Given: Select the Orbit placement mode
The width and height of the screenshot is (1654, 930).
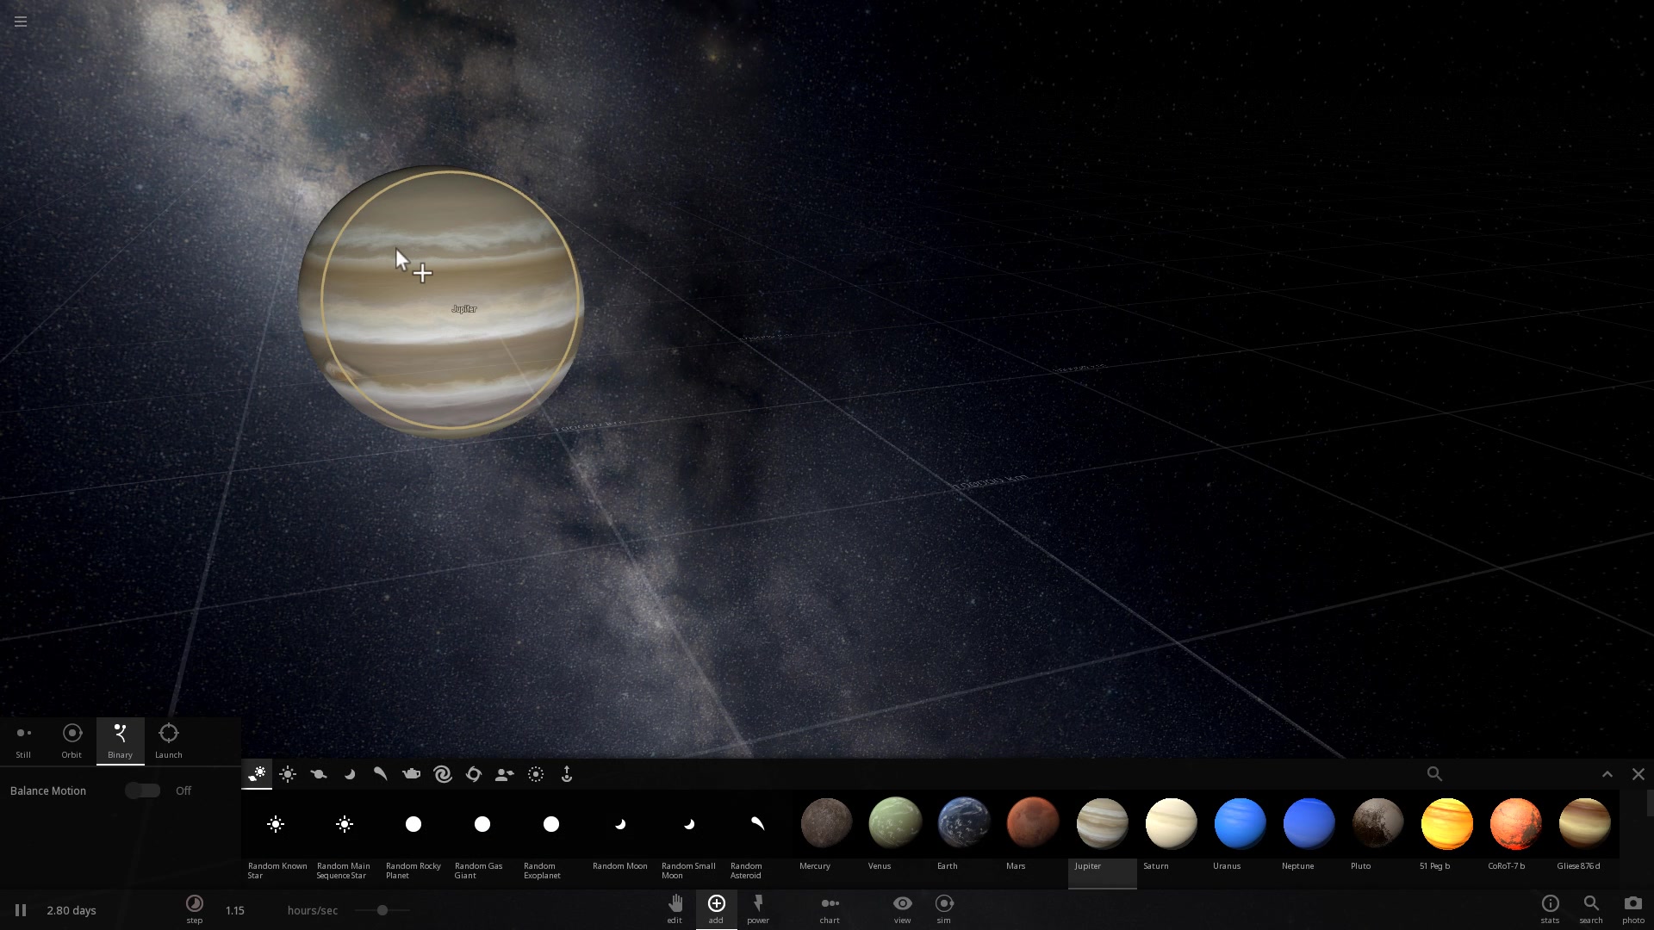Looking at the screenshot, I should click(72, 741).
